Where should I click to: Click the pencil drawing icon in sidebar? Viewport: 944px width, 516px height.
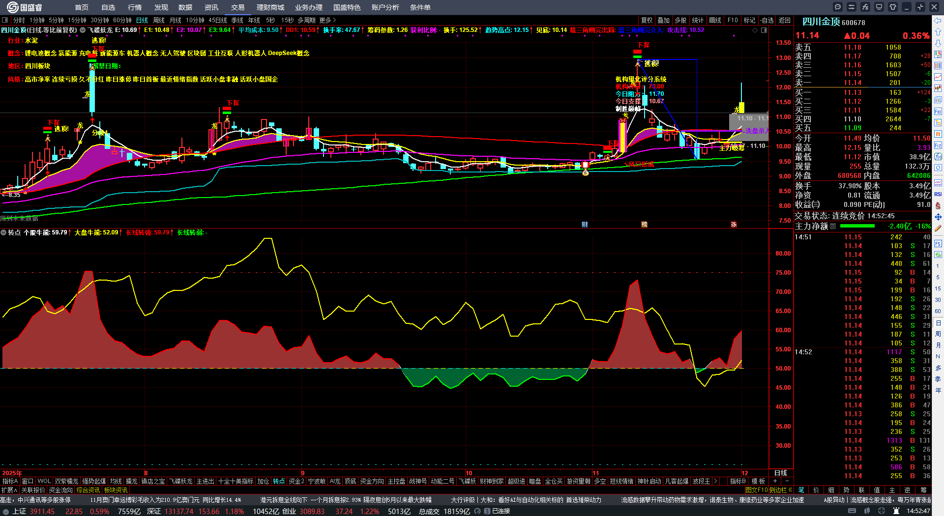(x=938, y=228)
